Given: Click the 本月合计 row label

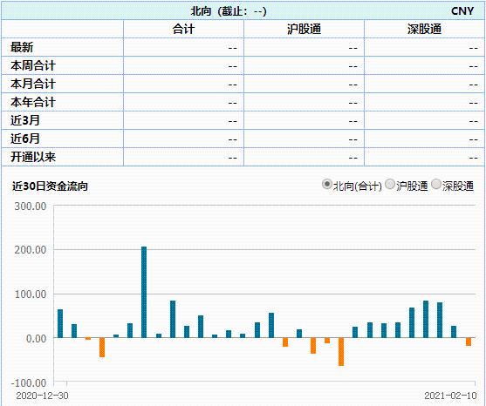Looking at the screenshot, I should 33,84.
